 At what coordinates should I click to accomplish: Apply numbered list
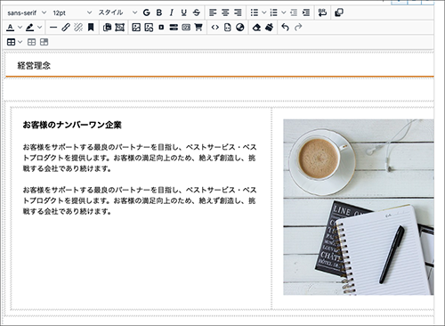274,12
